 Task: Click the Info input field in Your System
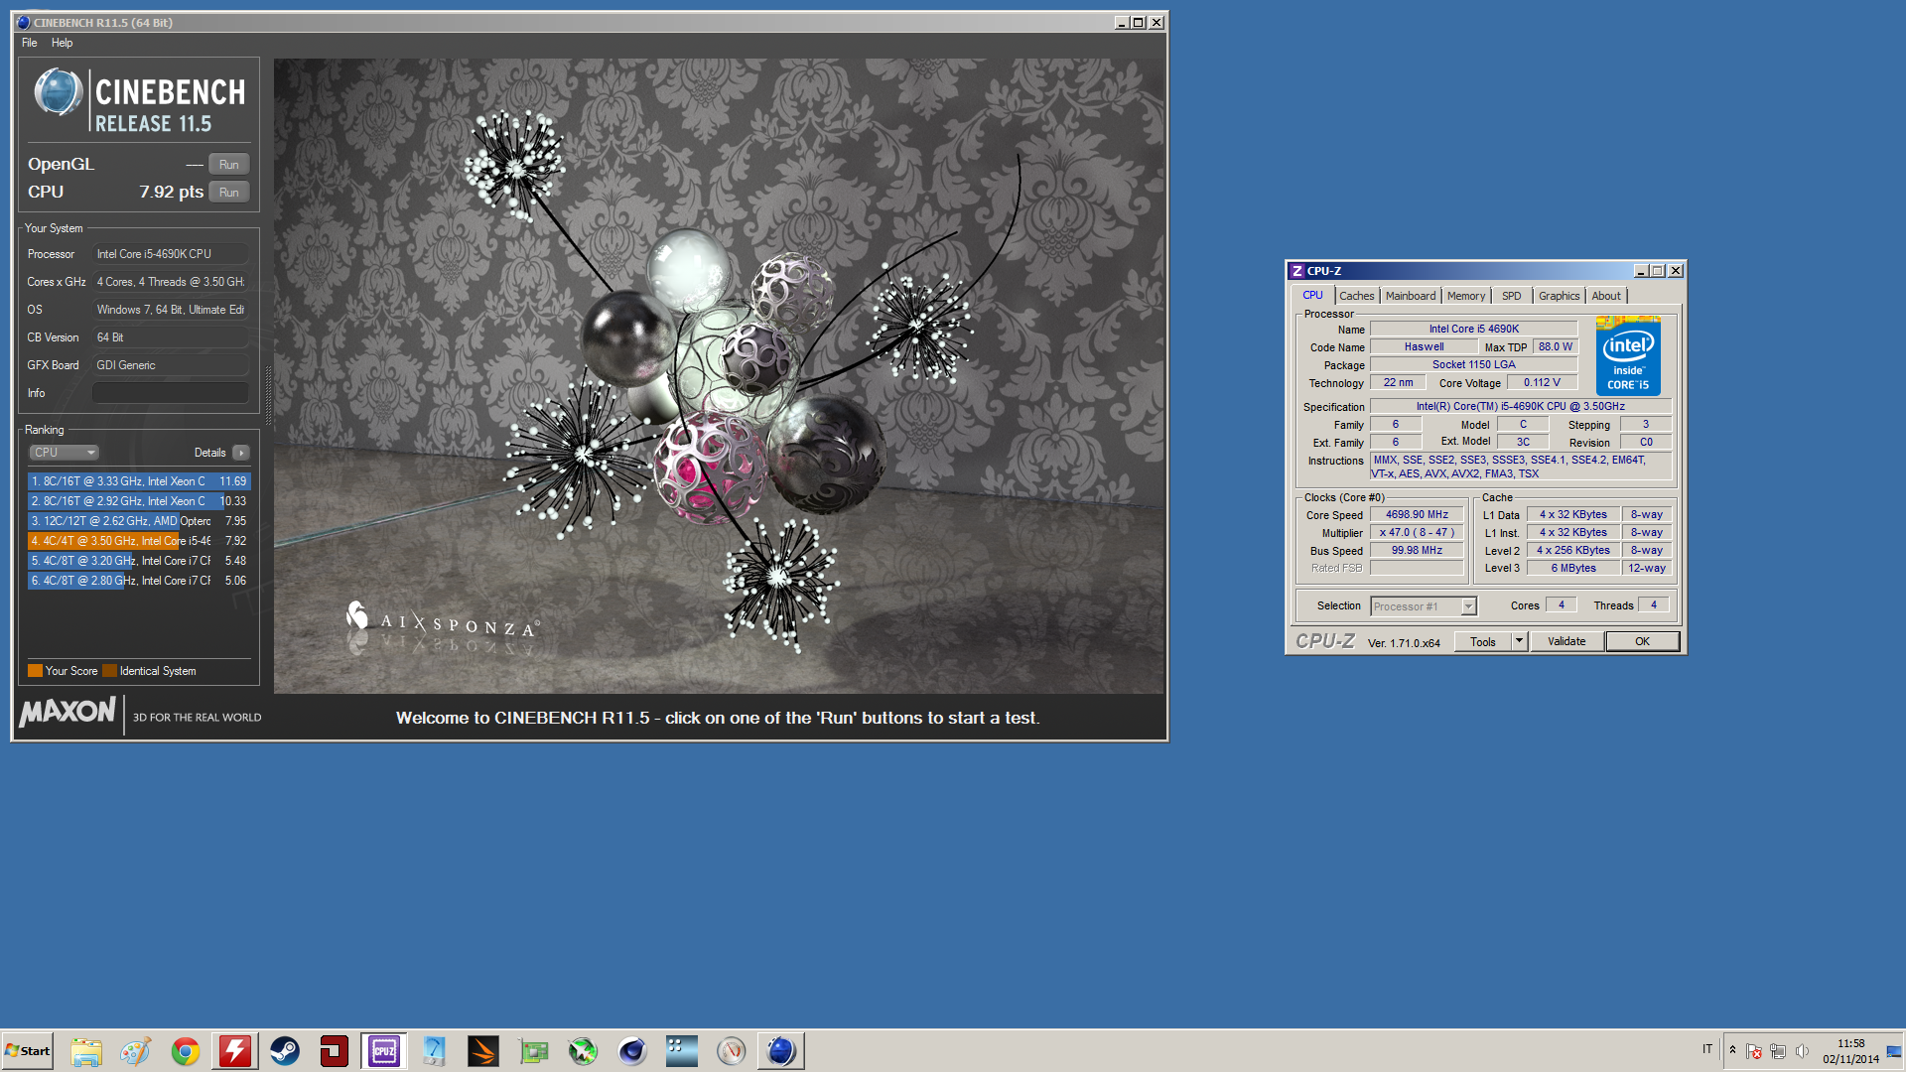[170, 393]
